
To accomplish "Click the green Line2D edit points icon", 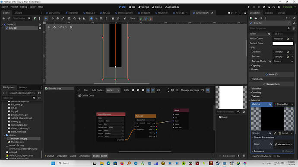I will [x=141, y=19].
